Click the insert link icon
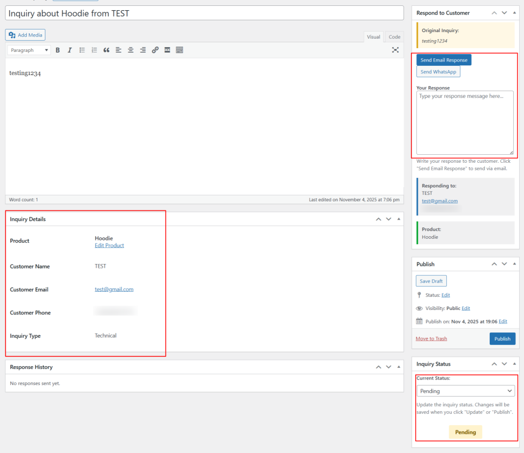 155,50
